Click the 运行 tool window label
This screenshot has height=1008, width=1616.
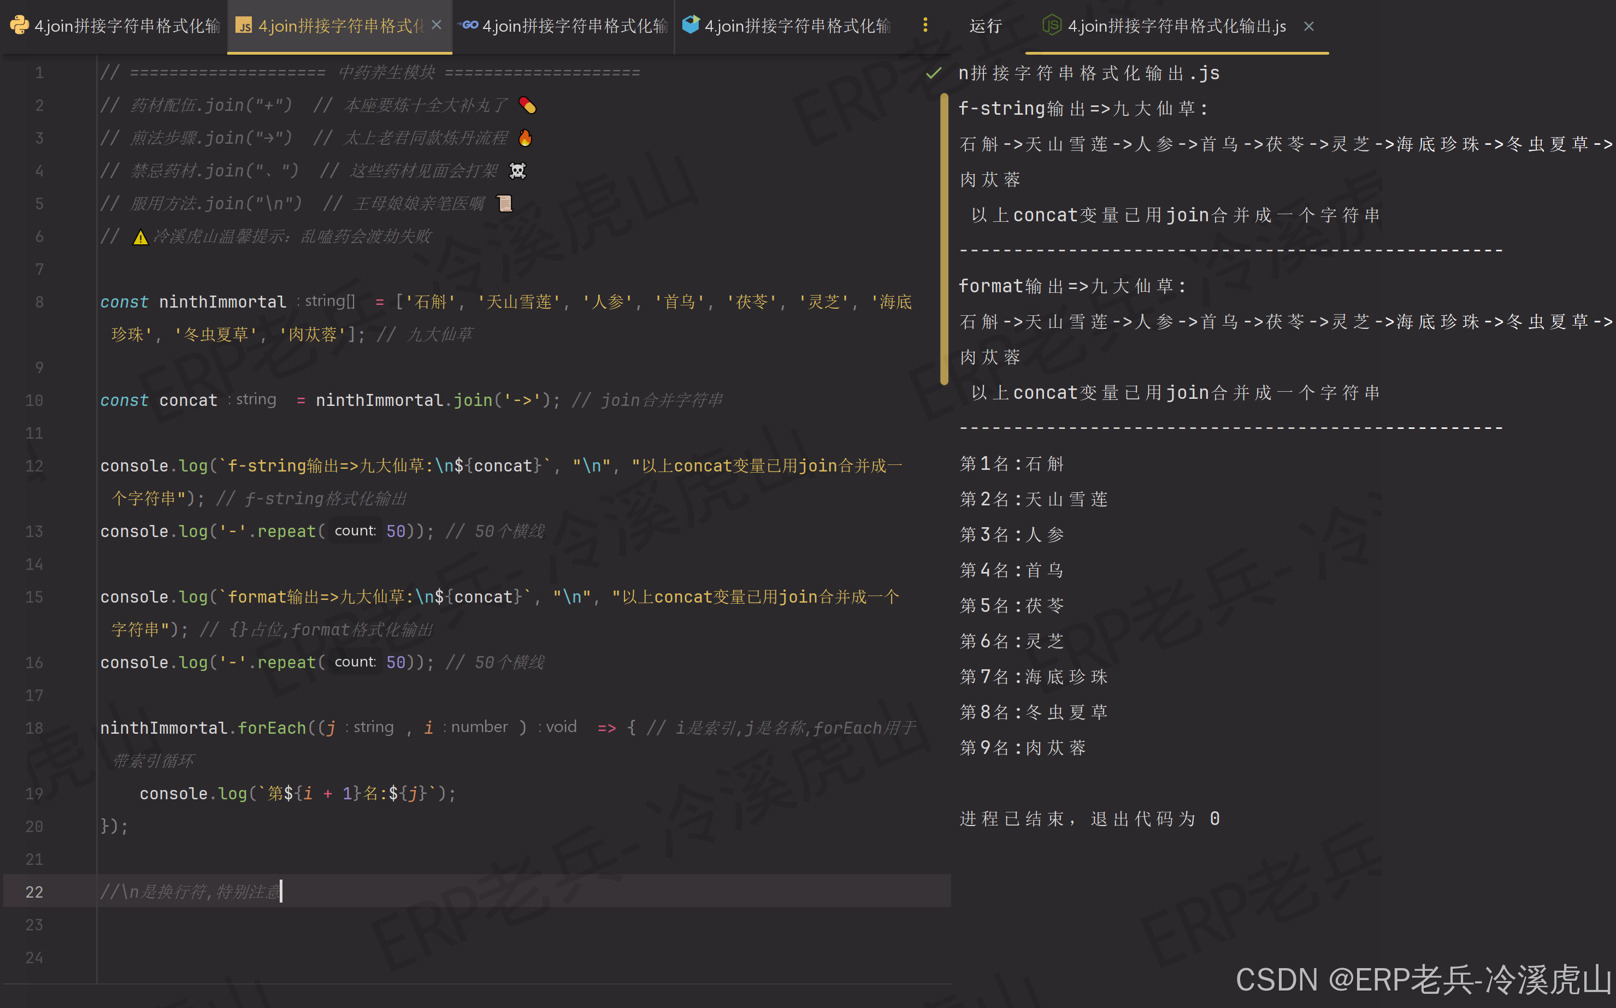984,26
